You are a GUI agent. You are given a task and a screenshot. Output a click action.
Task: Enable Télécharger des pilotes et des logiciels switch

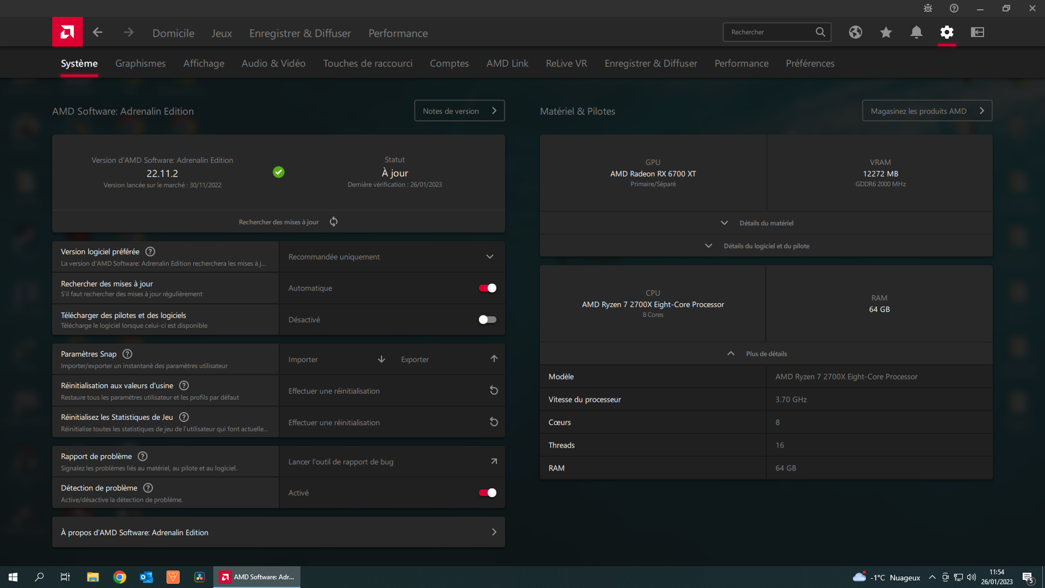tap(487, 320)
